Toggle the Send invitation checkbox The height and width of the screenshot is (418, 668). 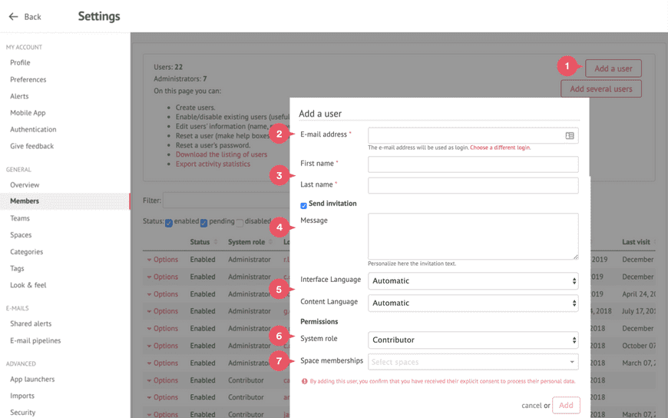click(303, 206)
